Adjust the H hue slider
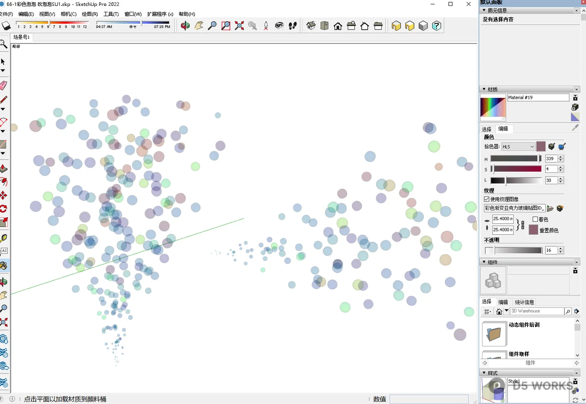Image resolution: width=586 pixels, height=404 pixels. coord(516,158)
